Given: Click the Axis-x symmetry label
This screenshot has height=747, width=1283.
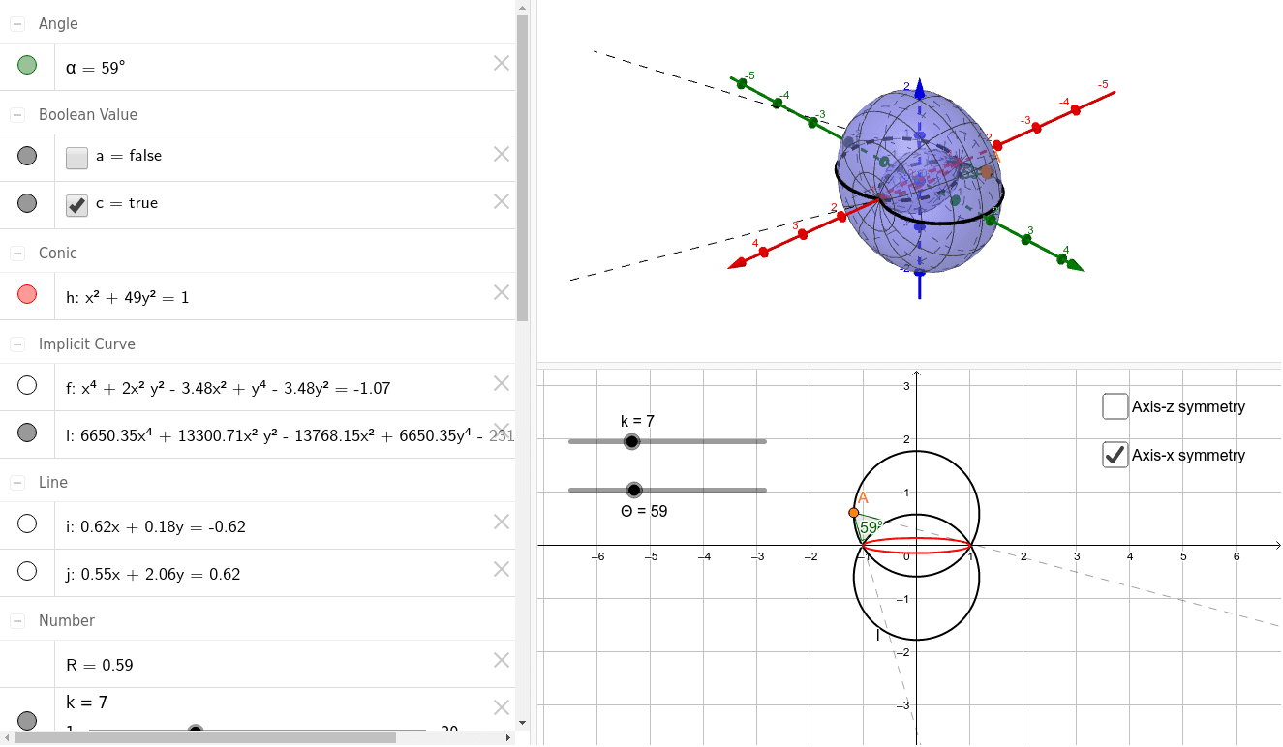Looking at the screenshot, I should (1188, 455).
